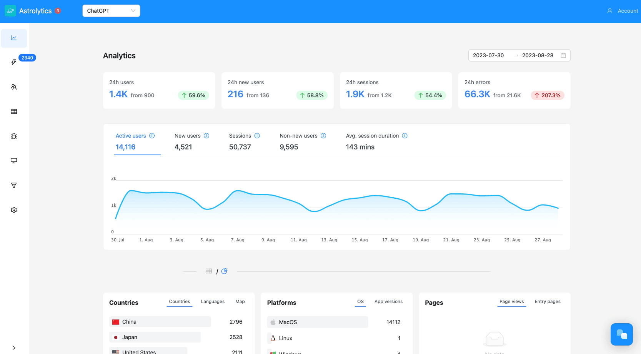641x354 pixels.
Task: Click the App versions link in Platforms
Action: (388, 302)
